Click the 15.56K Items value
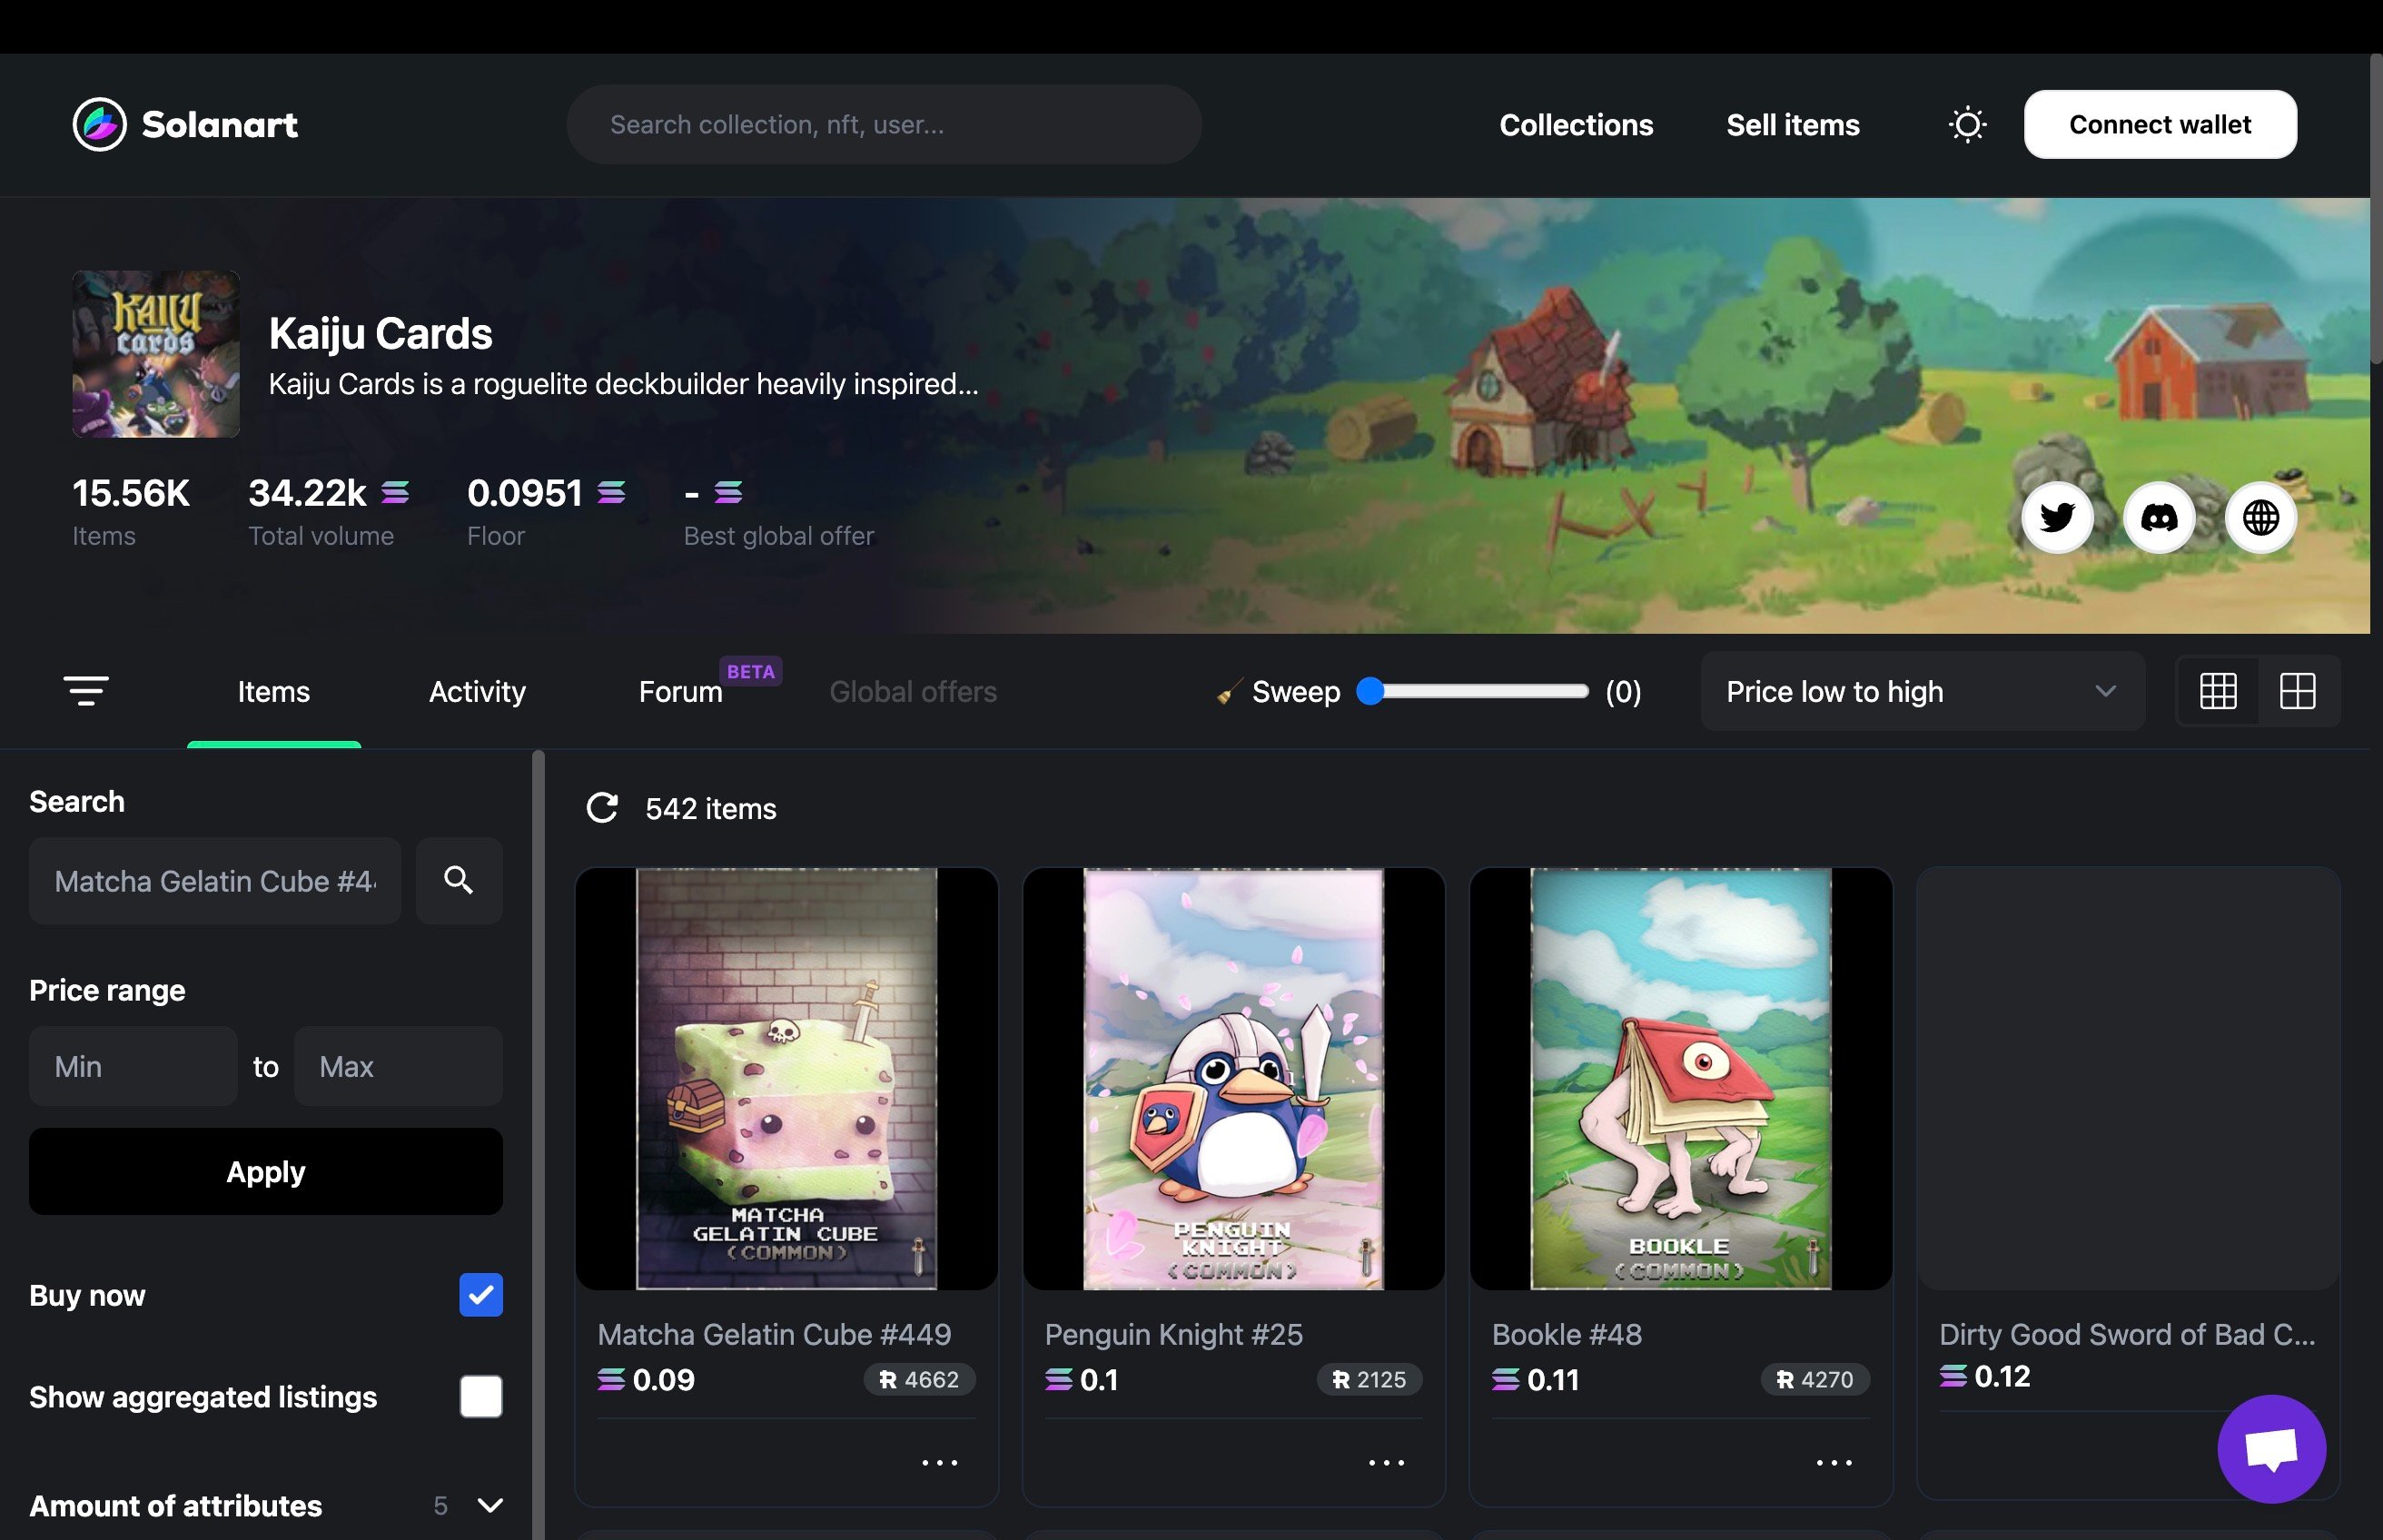The height and width of the screenshot is (1540, 2383). pos(131,492)
